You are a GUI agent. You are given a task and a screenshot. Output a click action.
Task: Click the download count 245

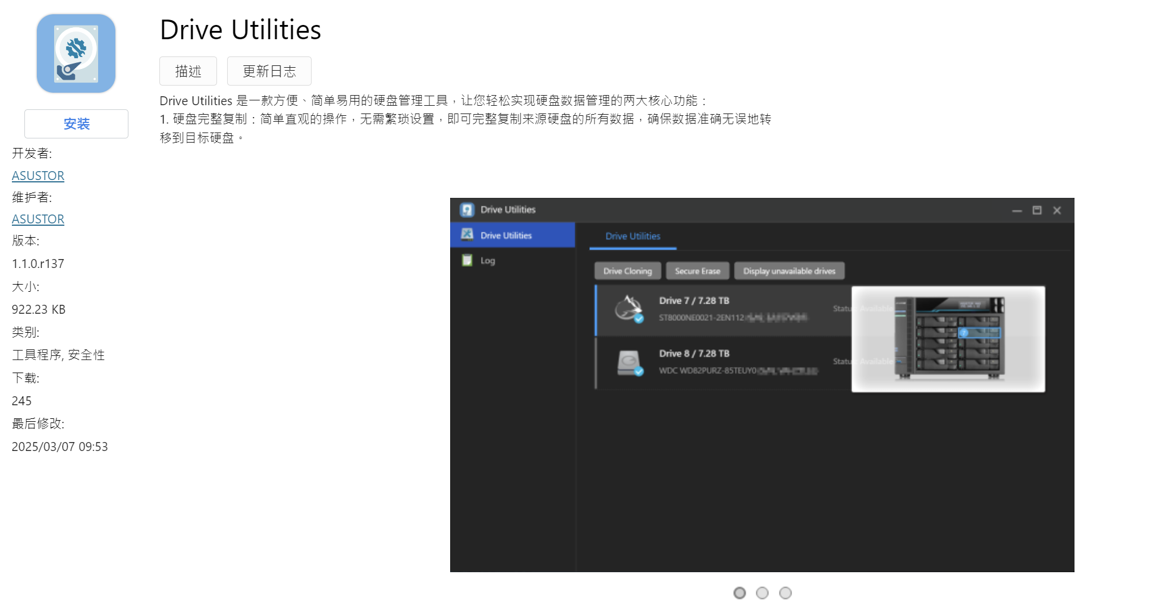coord(21,401)
